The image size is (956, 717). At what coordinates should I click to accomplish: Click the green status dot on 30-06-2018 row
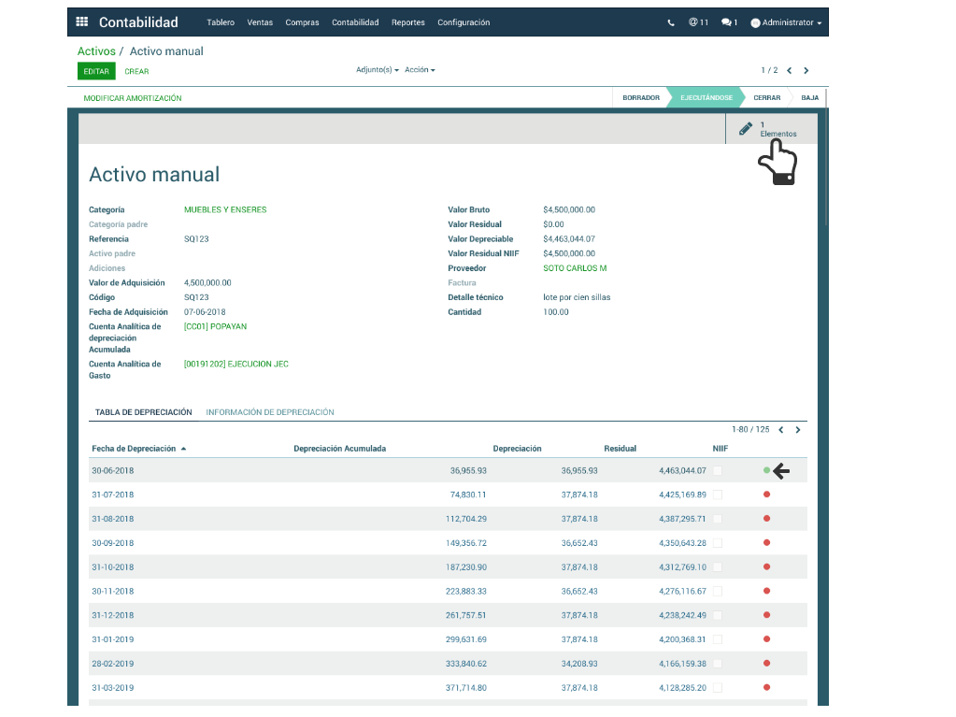pos(766,470)
